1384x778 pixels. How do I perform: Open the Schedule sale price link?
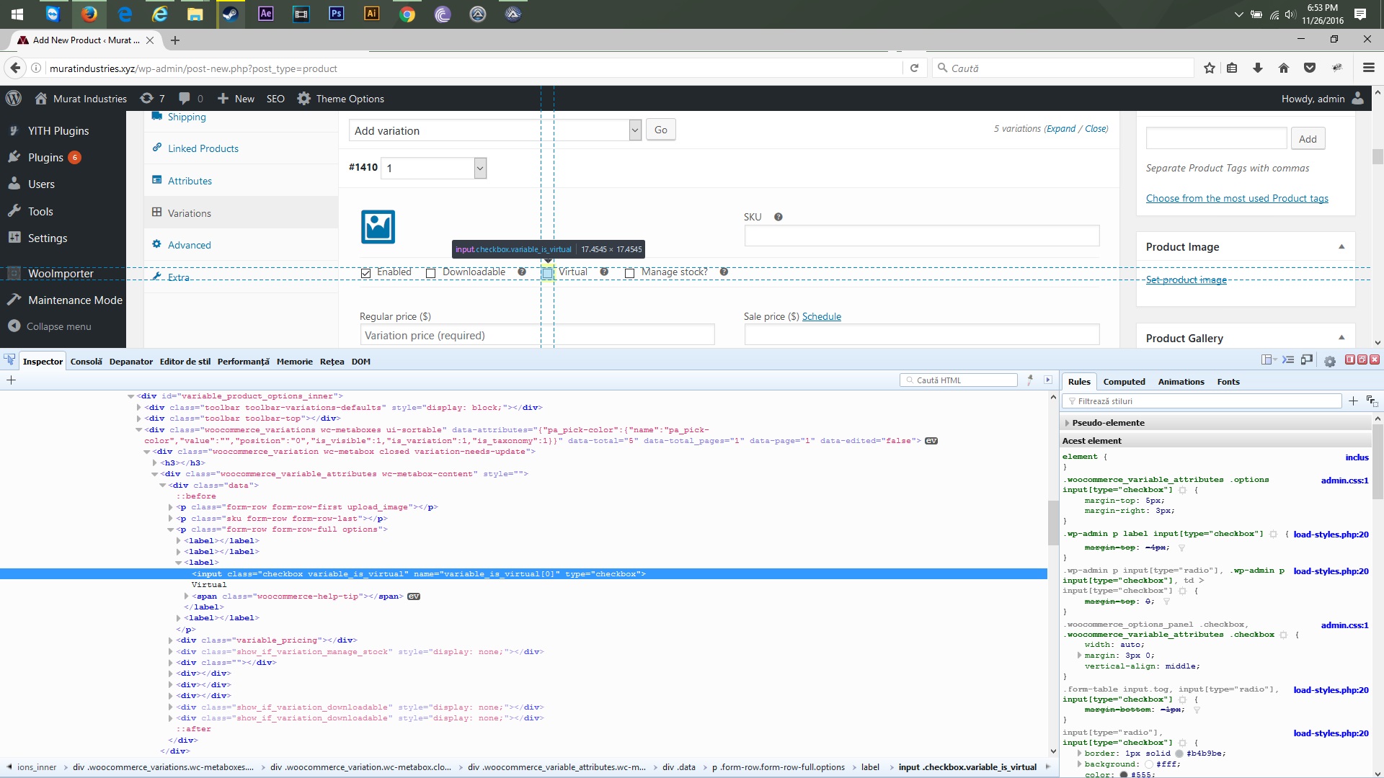(822, 316)
